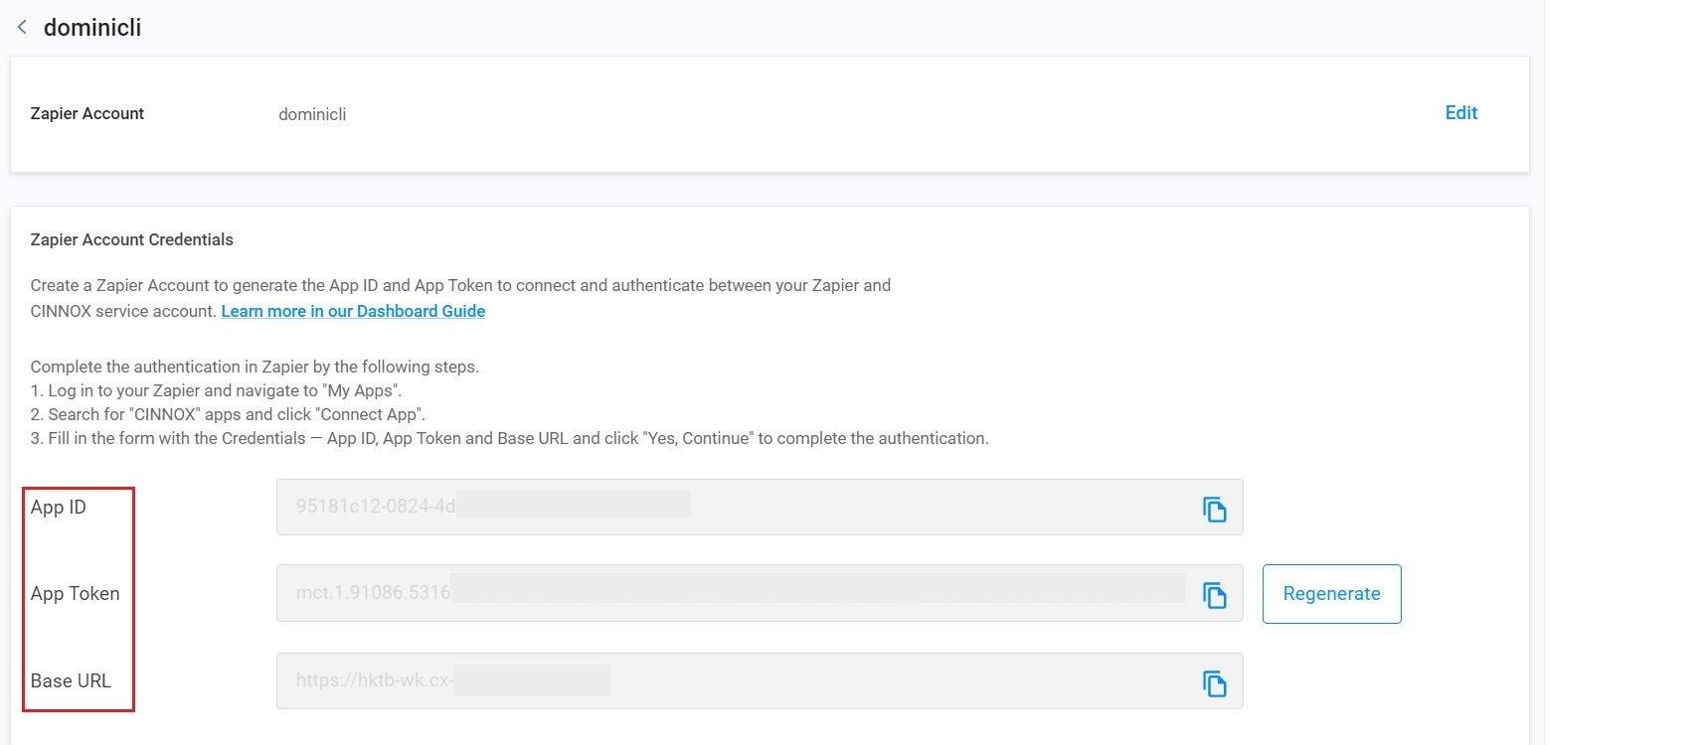Image resolution: width=1700 pixels, height=745 pixels.
Task: Click the App Token field
Action: pyautogui.click(x=760, y=594)
